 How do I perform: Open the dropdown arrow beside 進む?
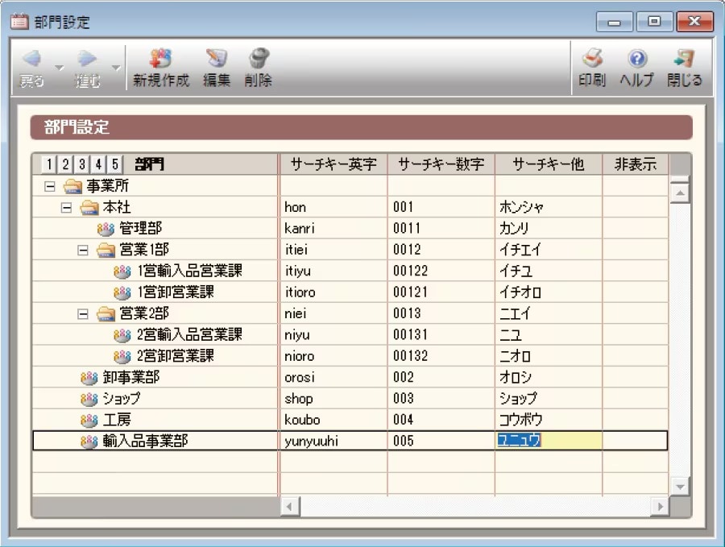coord(116,68)
